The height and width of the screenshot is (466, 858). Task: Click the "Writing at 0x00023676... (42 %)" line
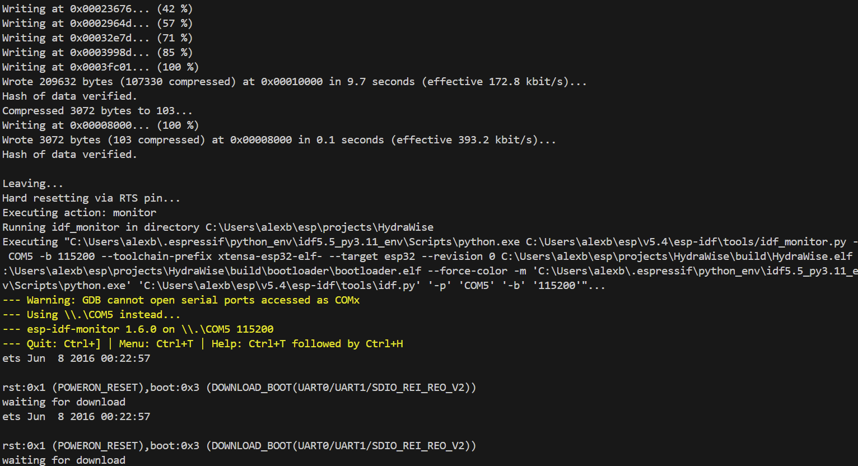[x=97, y=9]
